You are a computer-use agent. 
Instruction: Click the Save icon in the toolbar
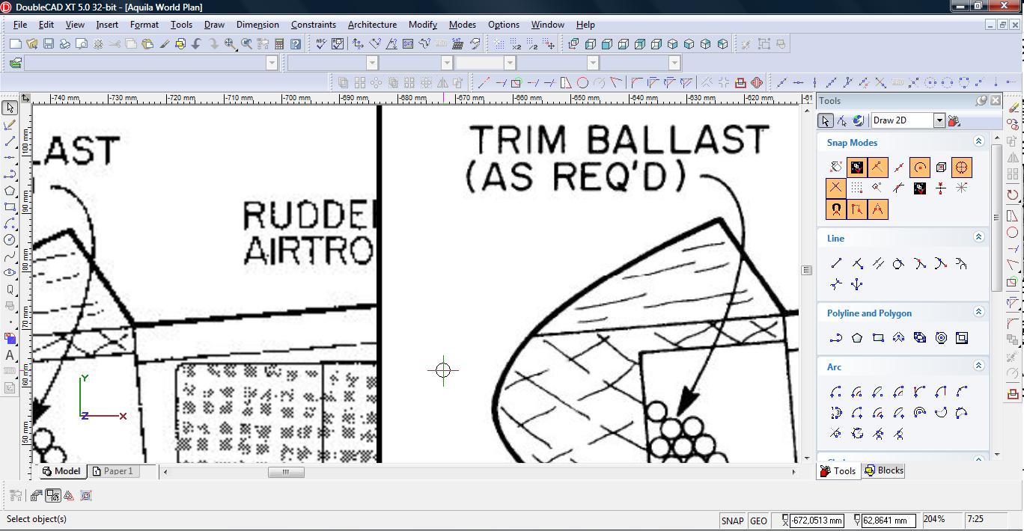48,44
